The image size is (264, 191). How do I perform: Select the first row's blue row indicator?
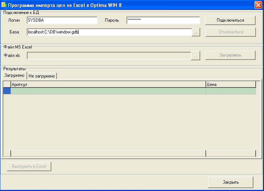(7, 91)
